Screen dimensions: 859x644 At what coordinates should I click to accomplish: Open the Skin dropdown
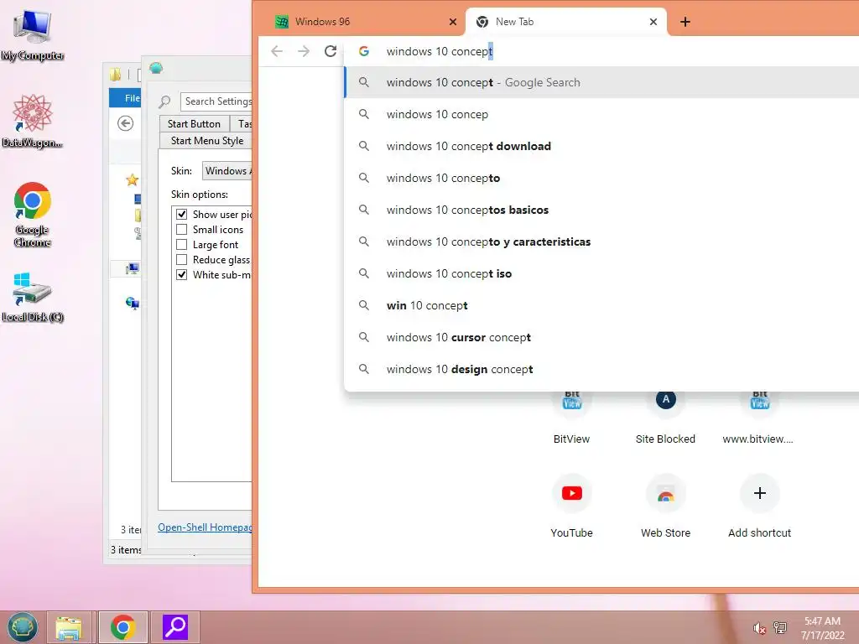(226, 171)
